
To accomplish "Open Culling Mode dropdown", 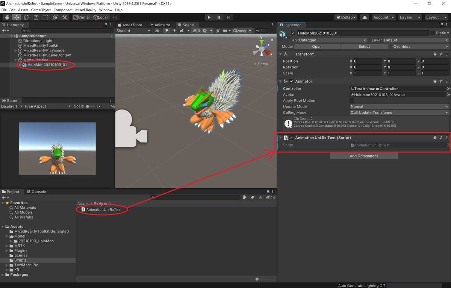I will 399,113.
